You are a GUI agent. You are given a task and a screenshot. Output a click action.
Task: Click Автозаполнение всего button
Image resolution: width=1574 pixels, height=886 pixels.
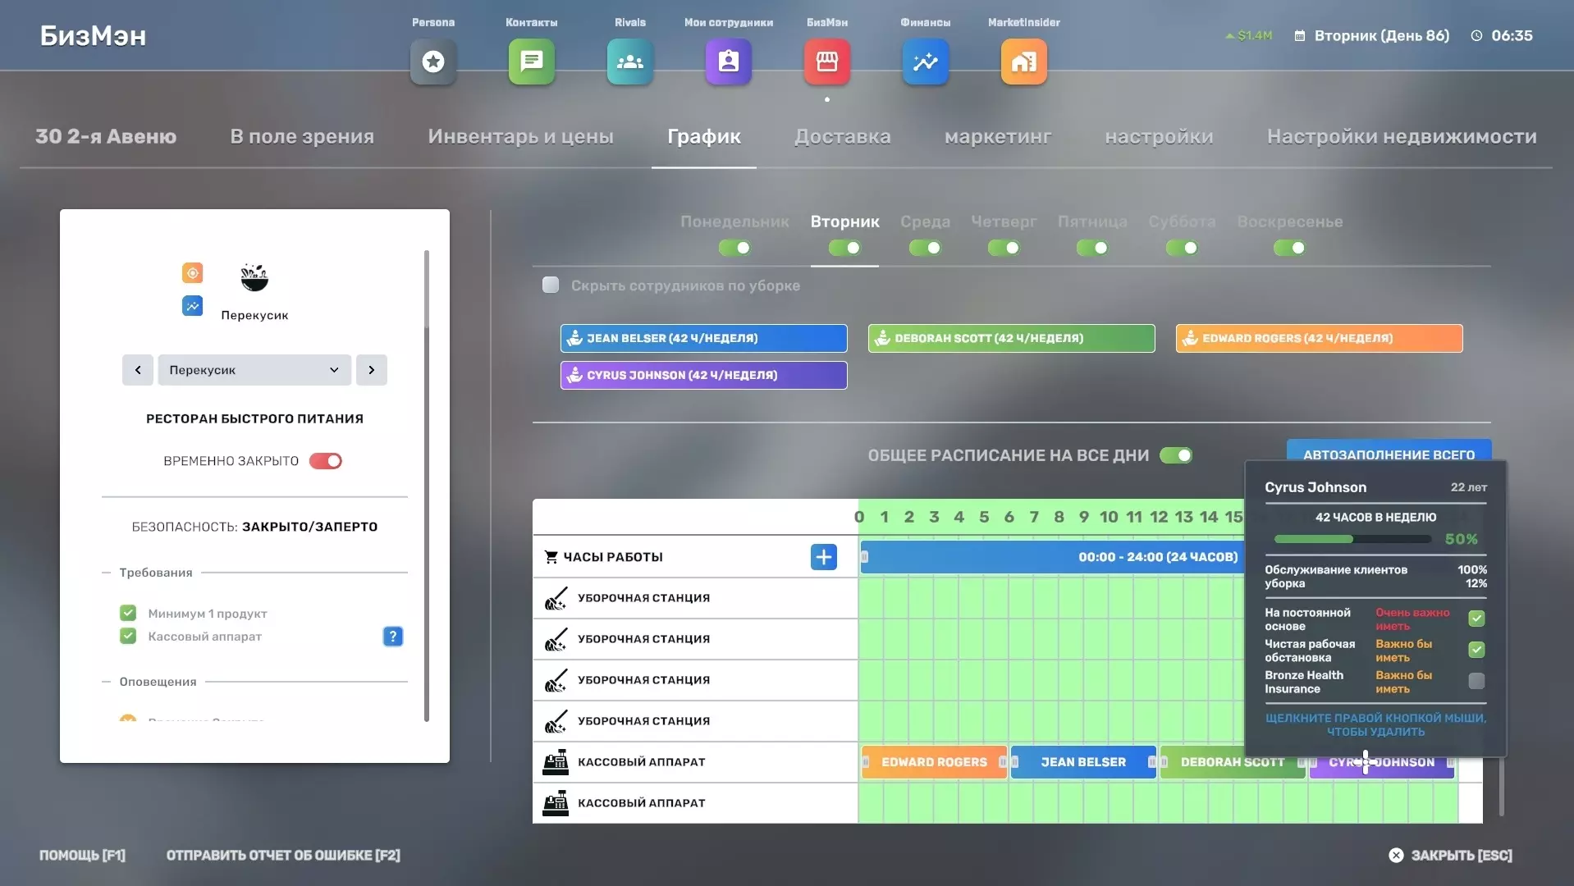[x=1389, y=450]
